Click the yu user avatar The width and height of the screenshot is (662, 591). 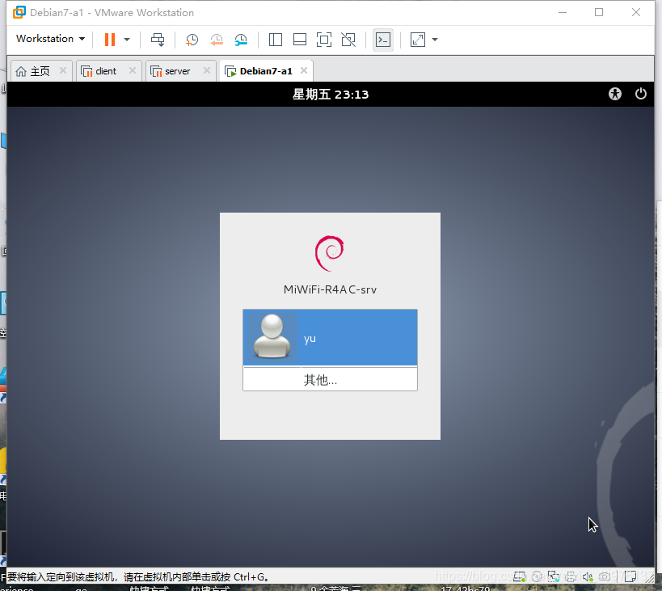tap(272, 336)
